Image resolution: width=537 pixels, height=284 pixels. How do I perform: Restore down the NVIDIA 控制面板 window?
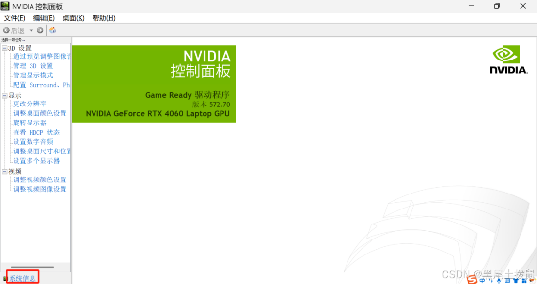coord(497,6)
